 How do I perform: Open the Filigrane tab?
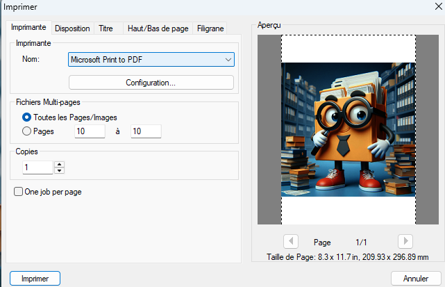(210, 28)
